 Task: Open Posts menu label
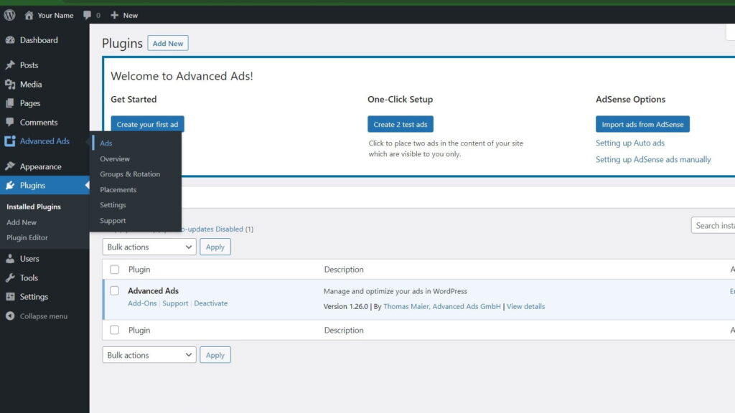click(x=29, y=65)
